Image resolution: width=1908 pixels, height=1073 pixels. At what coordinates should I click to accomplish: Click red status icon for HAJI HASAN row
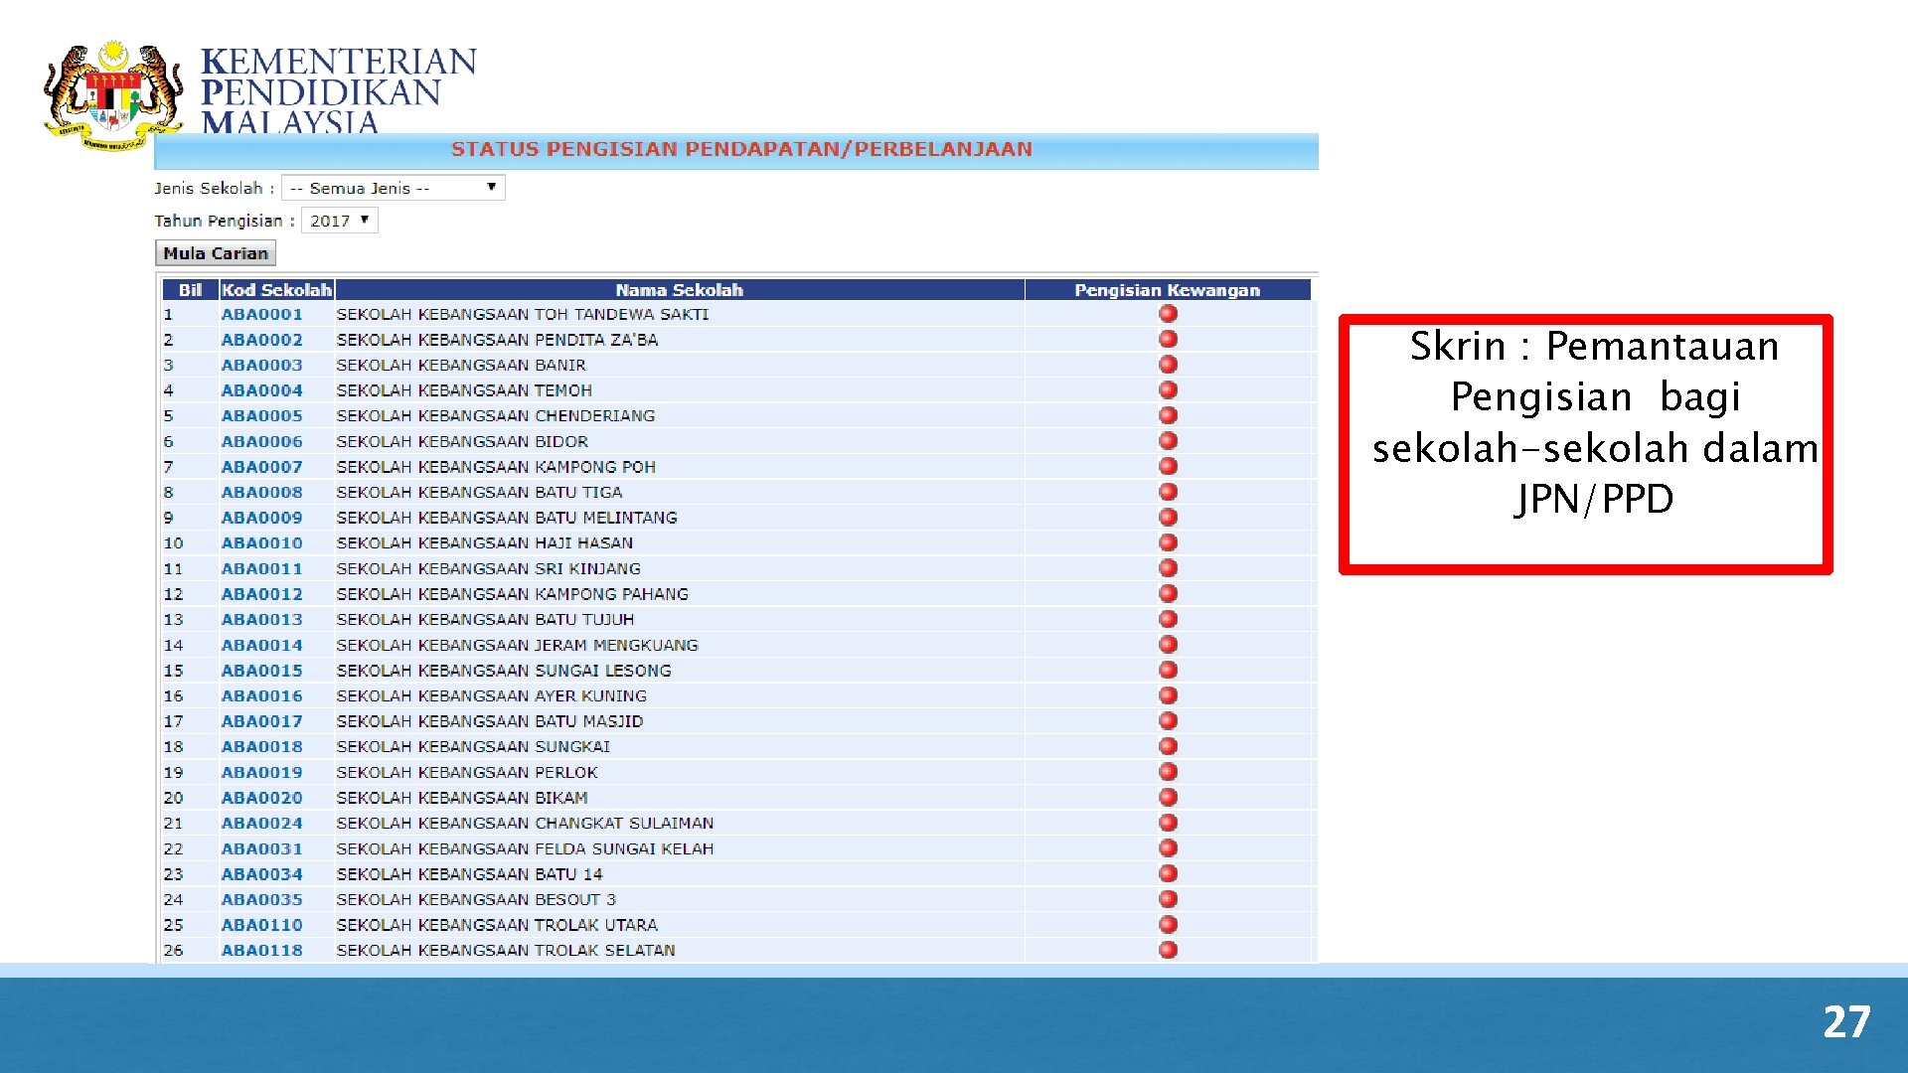pyautogui.click(x=1168, y=542)
